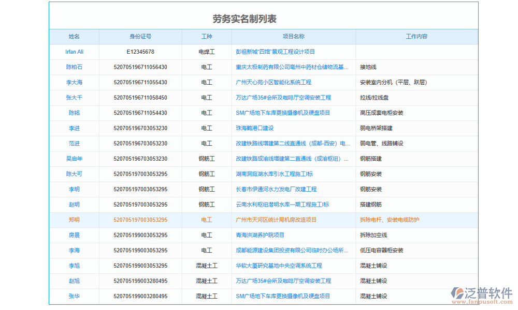This screenshot has height=310, width=518.
Task: Click the 项目名称 column header
Action: pos(293,37)
